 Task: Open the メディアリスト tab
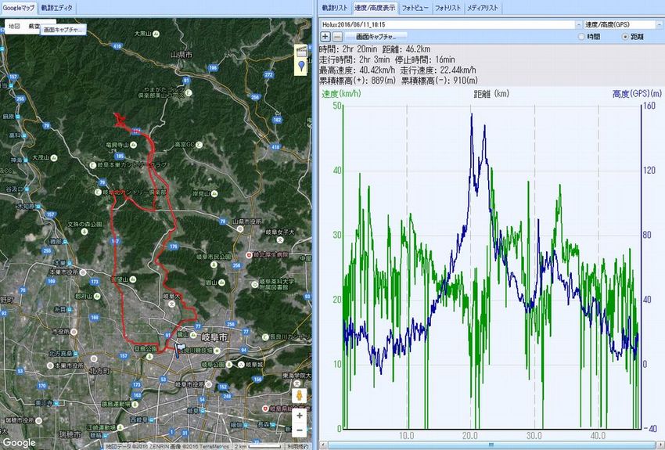coord(483,8)
